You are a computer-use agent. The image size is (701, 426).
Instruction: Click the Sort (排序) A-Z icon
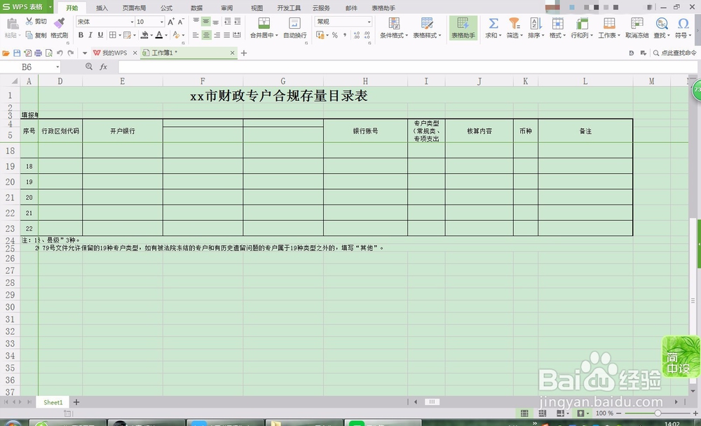536,23
